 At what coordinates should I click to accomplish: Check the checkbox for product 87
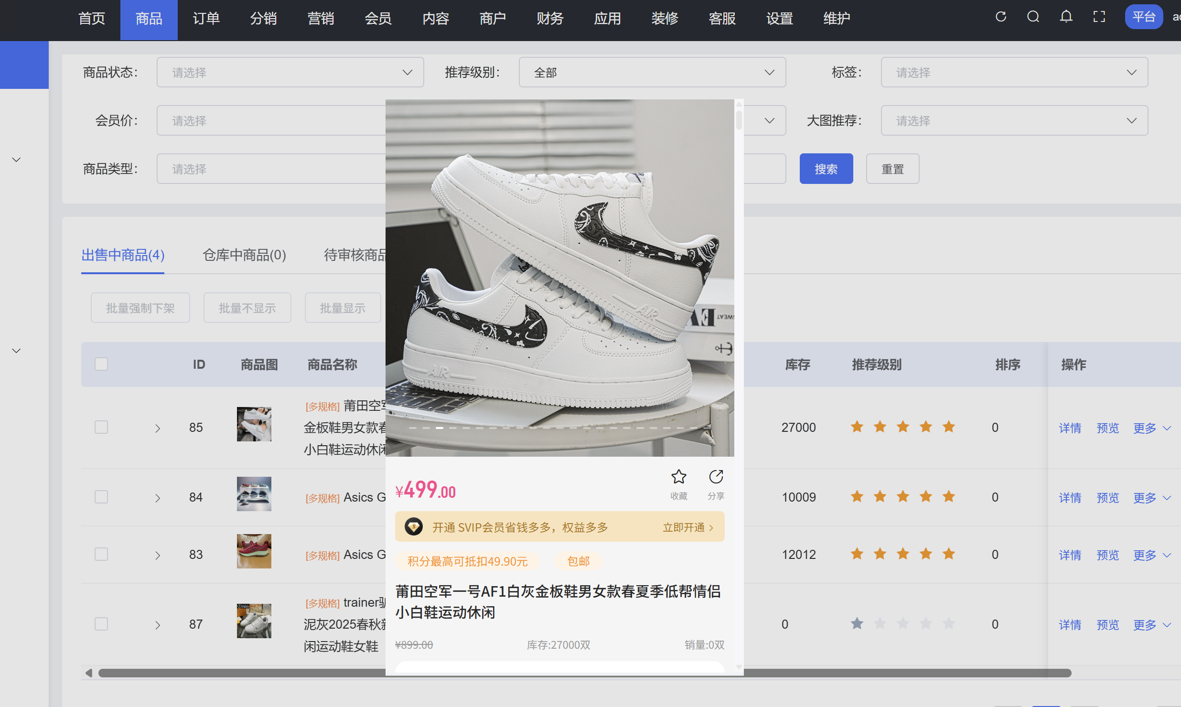pos(101,624)
